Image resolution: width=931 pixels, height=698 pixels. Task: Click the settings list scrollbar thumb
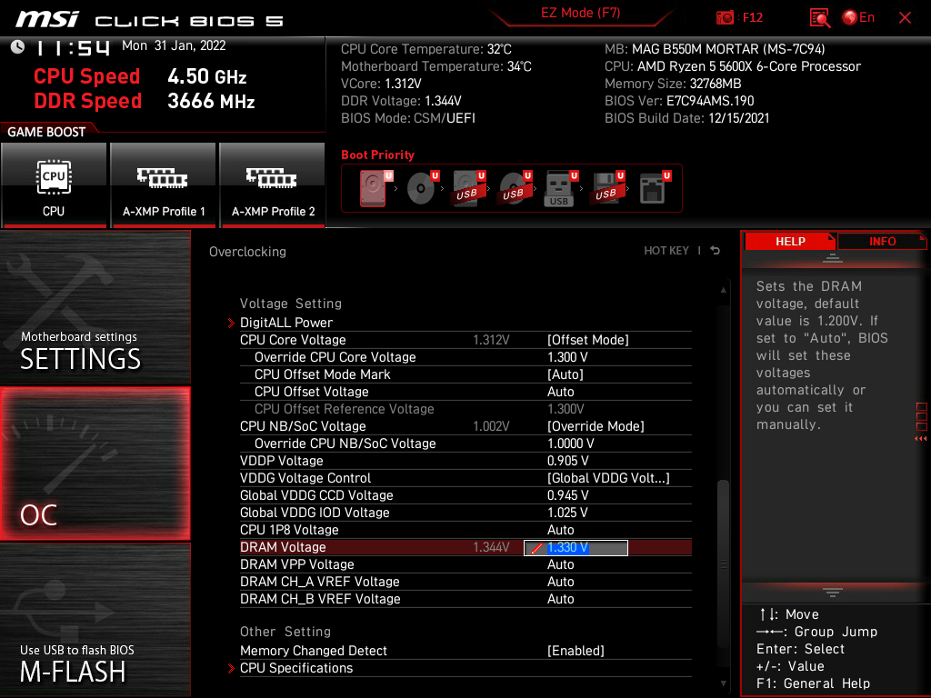point(723,563)
